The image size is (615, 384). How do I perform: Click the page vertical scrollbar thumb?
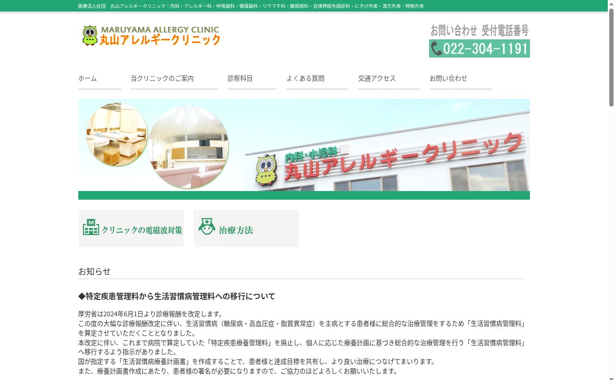(612, 57)
